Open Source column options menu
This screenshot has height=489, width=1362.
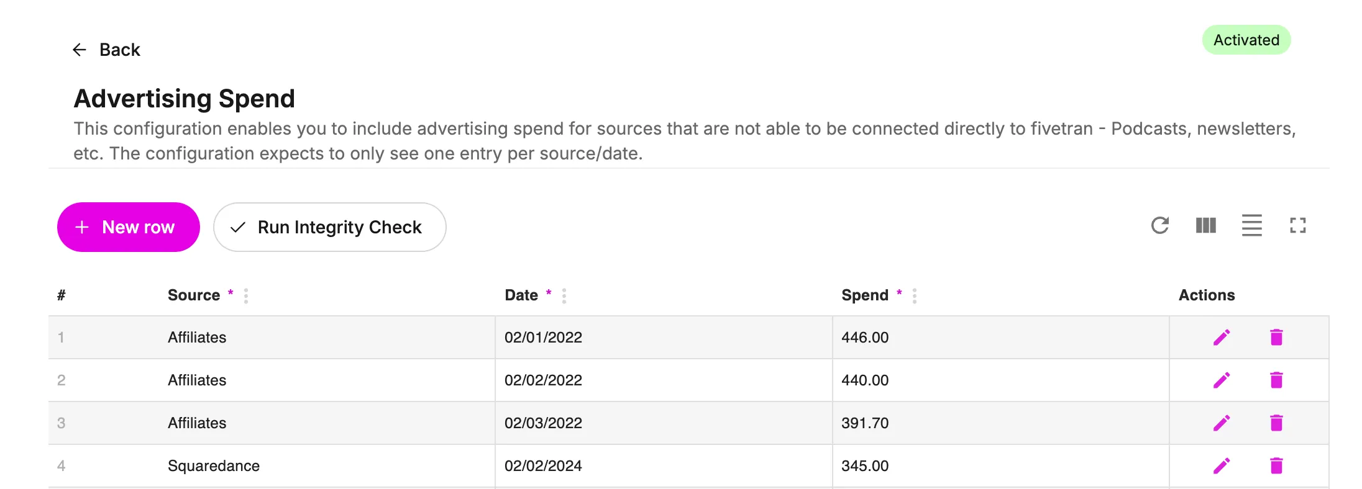coord(246,296)
